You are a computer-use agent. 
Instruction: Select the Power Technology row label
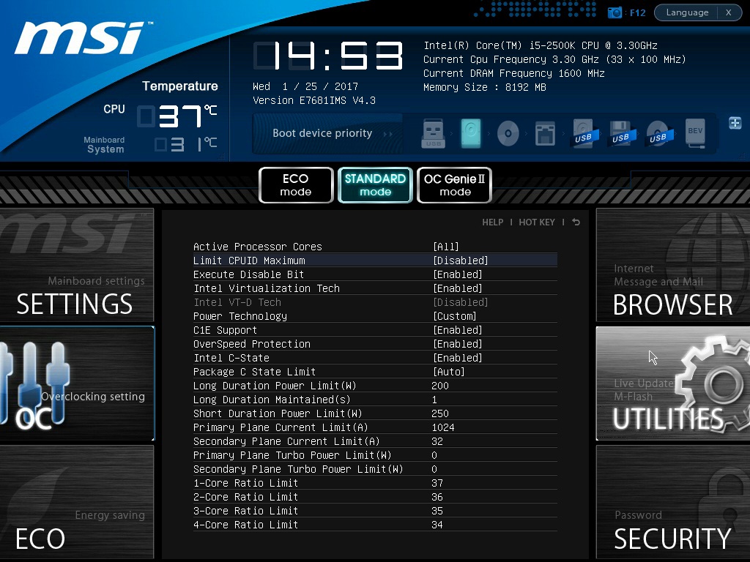pos(240,316)
